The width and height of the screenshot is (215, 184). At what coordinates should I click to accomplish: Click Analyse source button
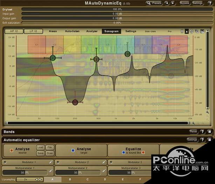tap(20, 151)
